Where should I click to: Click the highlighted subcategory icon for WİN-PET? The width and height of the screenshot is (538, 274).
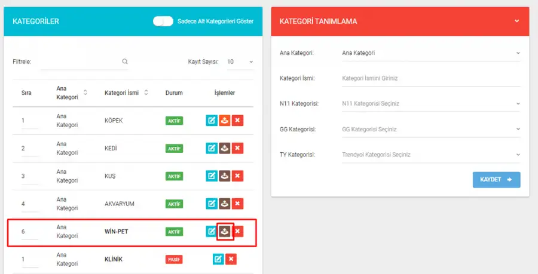[225, 232]
